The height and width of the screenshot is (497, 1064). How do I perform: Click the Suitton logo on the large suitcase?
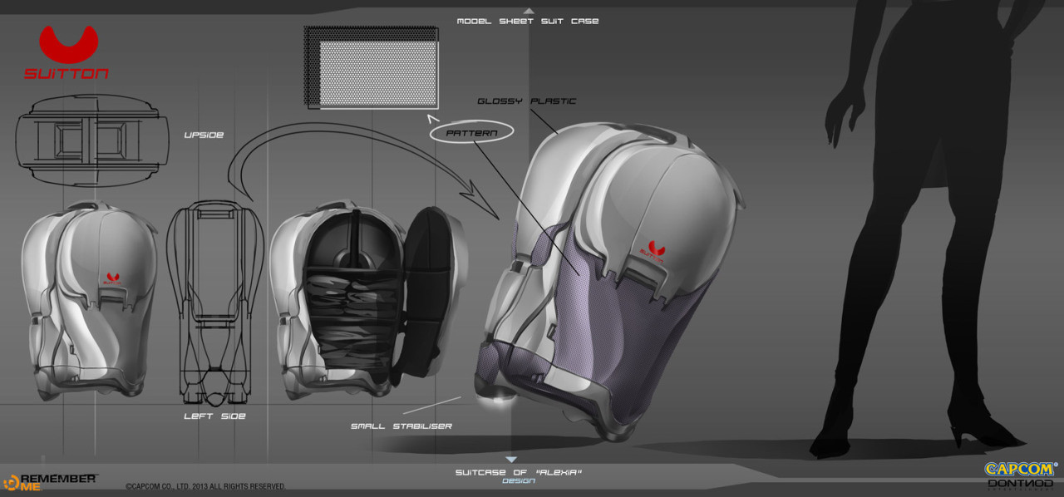[x=653, y=250]
